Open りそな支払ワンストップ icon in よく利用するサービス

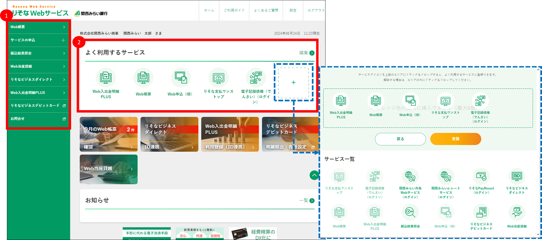point(219,78)
